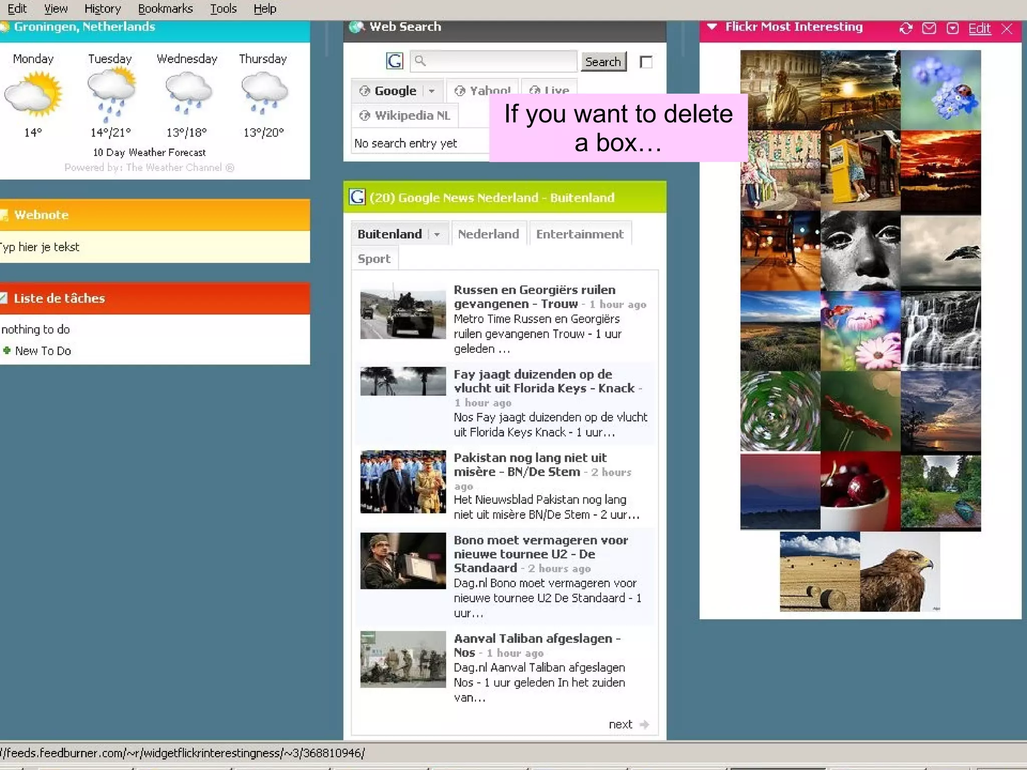This screenshot has height=770, width=1027.
Task: Select the Live search tab
Action: pyautogui.click(x=550, y=91)
